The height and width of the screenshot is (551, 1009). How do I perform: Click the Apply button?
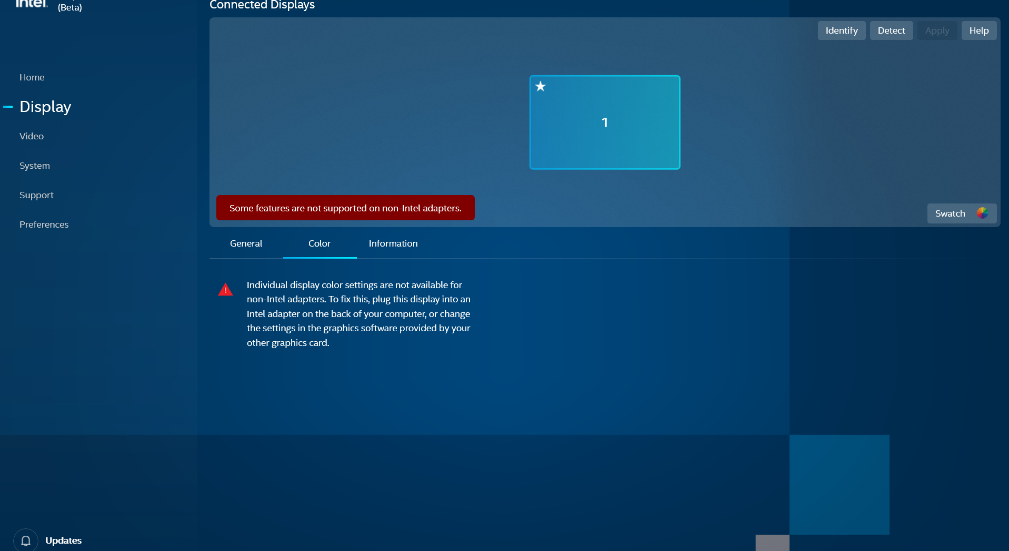pyautogui.click(x=937, y=30)
